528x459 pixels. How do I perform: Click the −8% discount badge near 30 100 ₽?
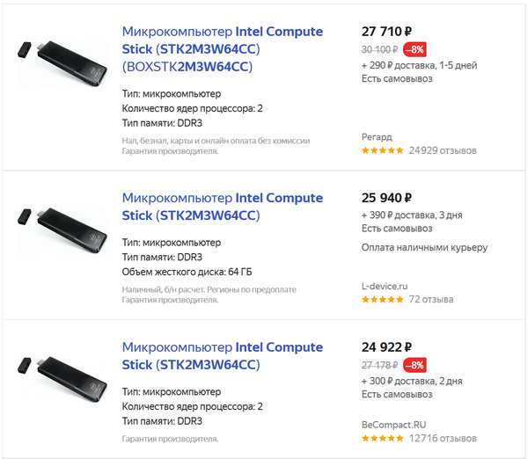click(414, 50)
